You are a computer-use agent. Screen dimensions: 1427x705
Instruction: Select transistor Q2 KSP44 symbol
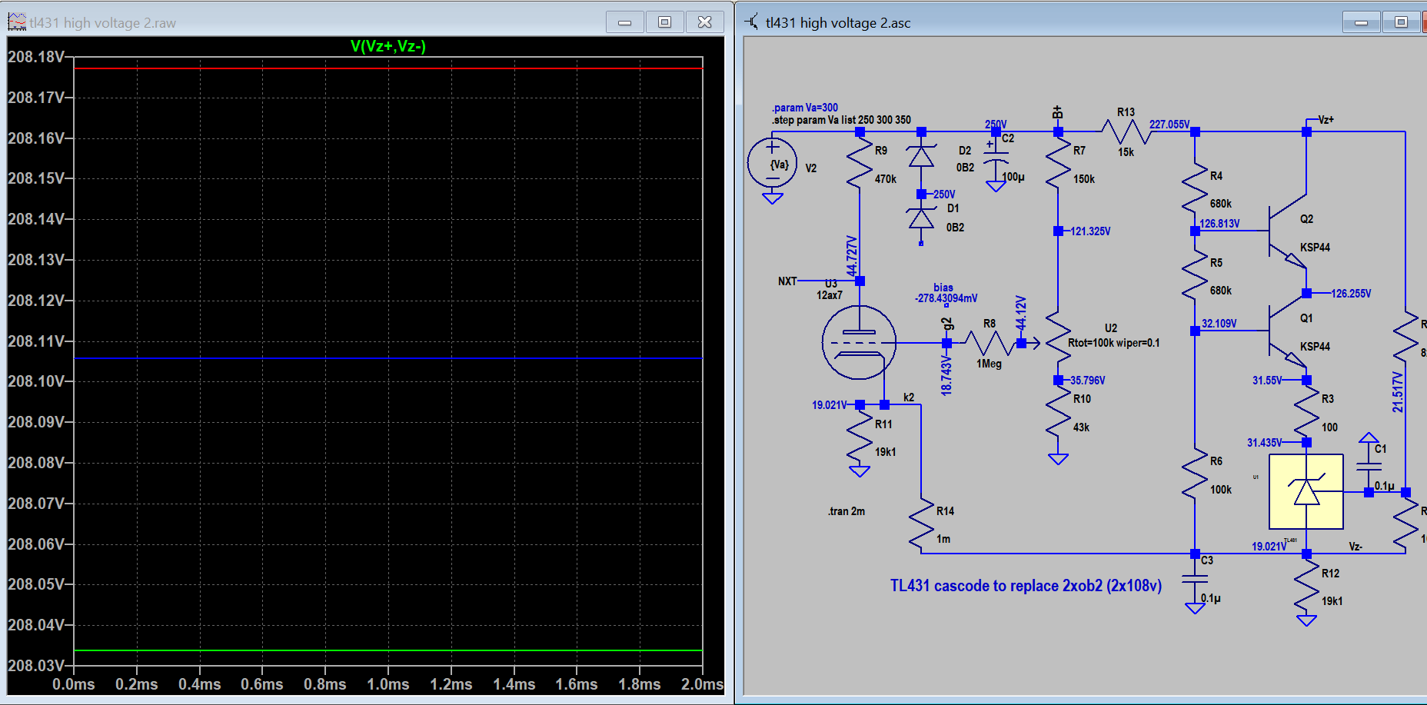1288,231
